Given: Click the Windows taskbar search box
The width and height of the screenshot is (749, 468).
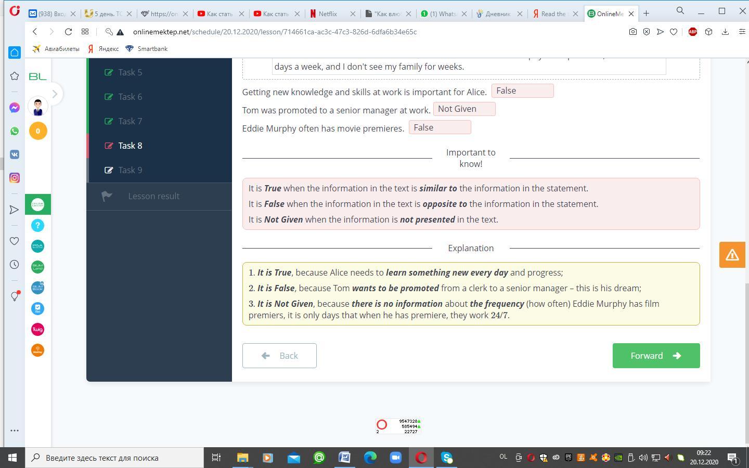Looking at the screenshot, I should pyautogui.click(x=114, y=458).
